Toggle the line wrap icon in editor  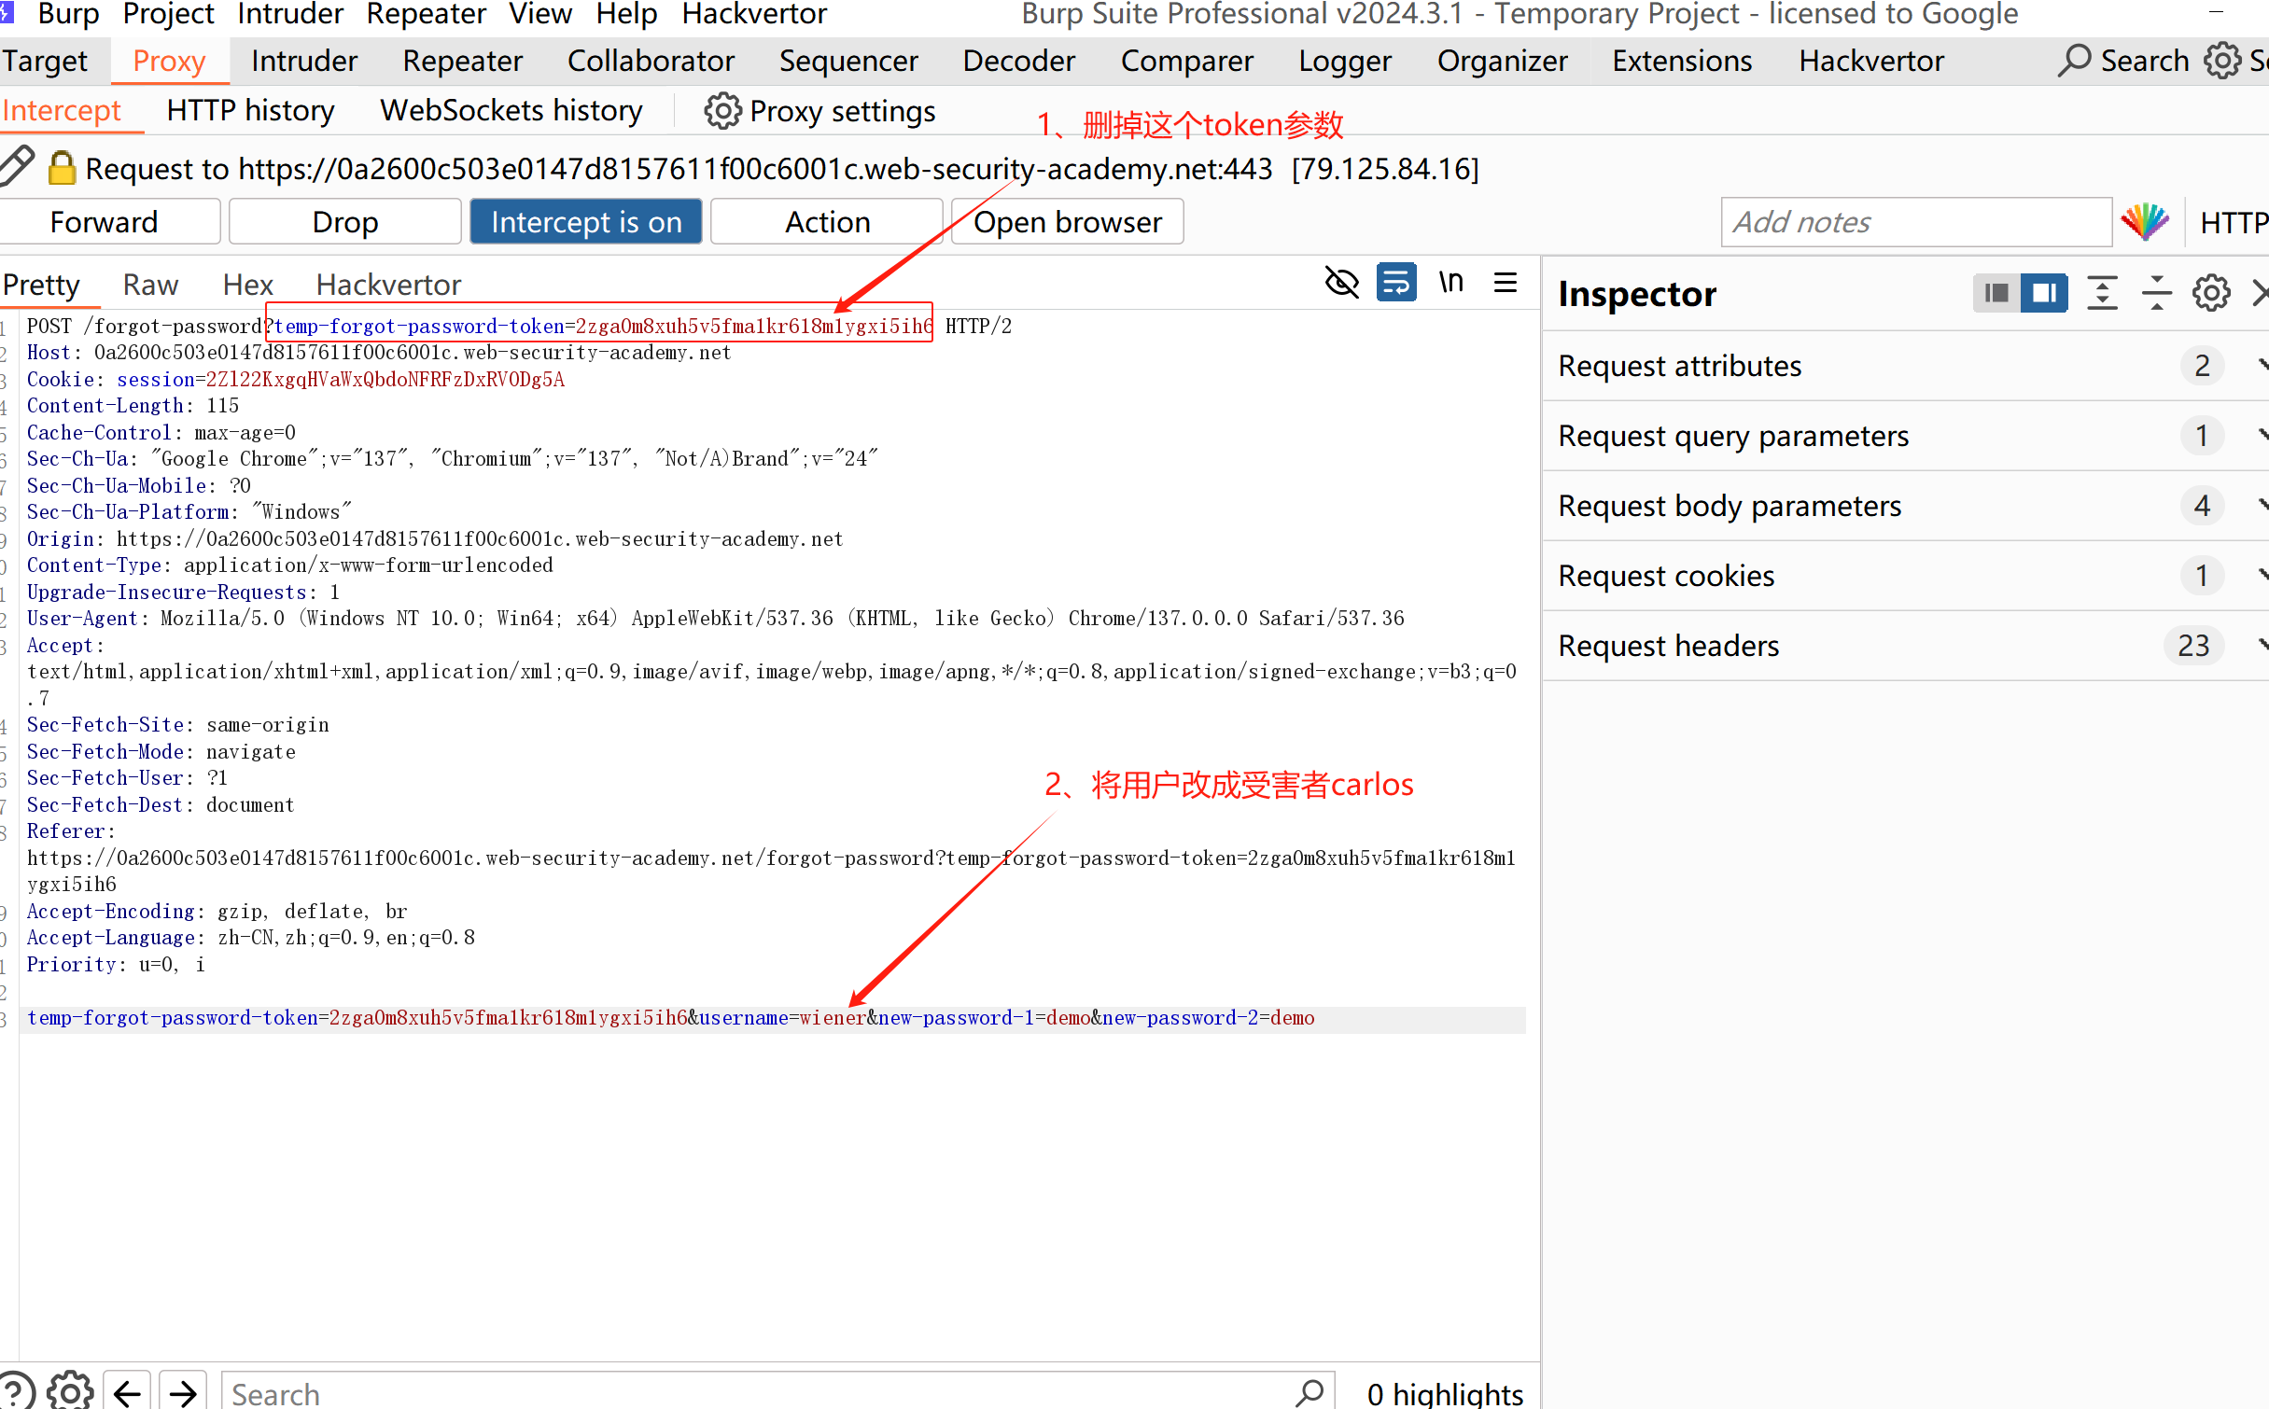coord(1395,283)
